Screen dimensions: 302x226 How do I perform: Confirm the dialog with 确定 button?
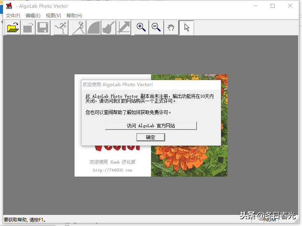tap(151, 137)
